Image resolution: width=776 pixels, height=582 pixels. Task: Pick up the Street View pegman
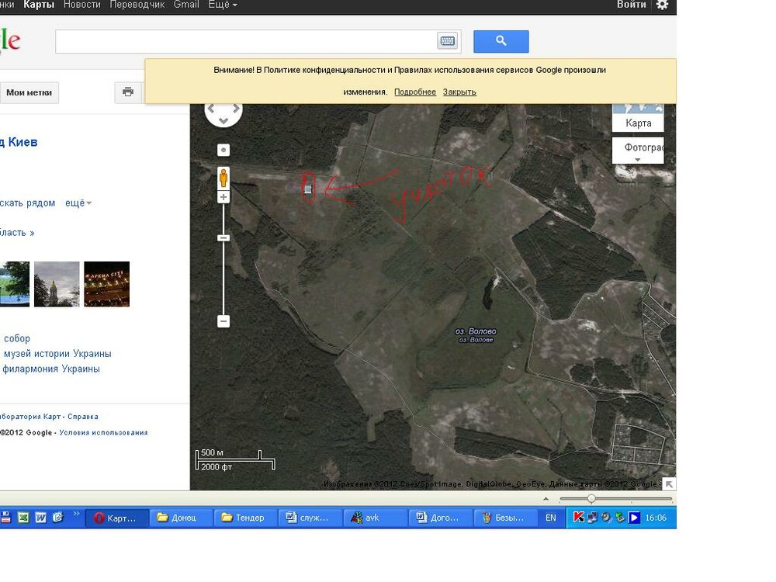(x=223, y=178)
